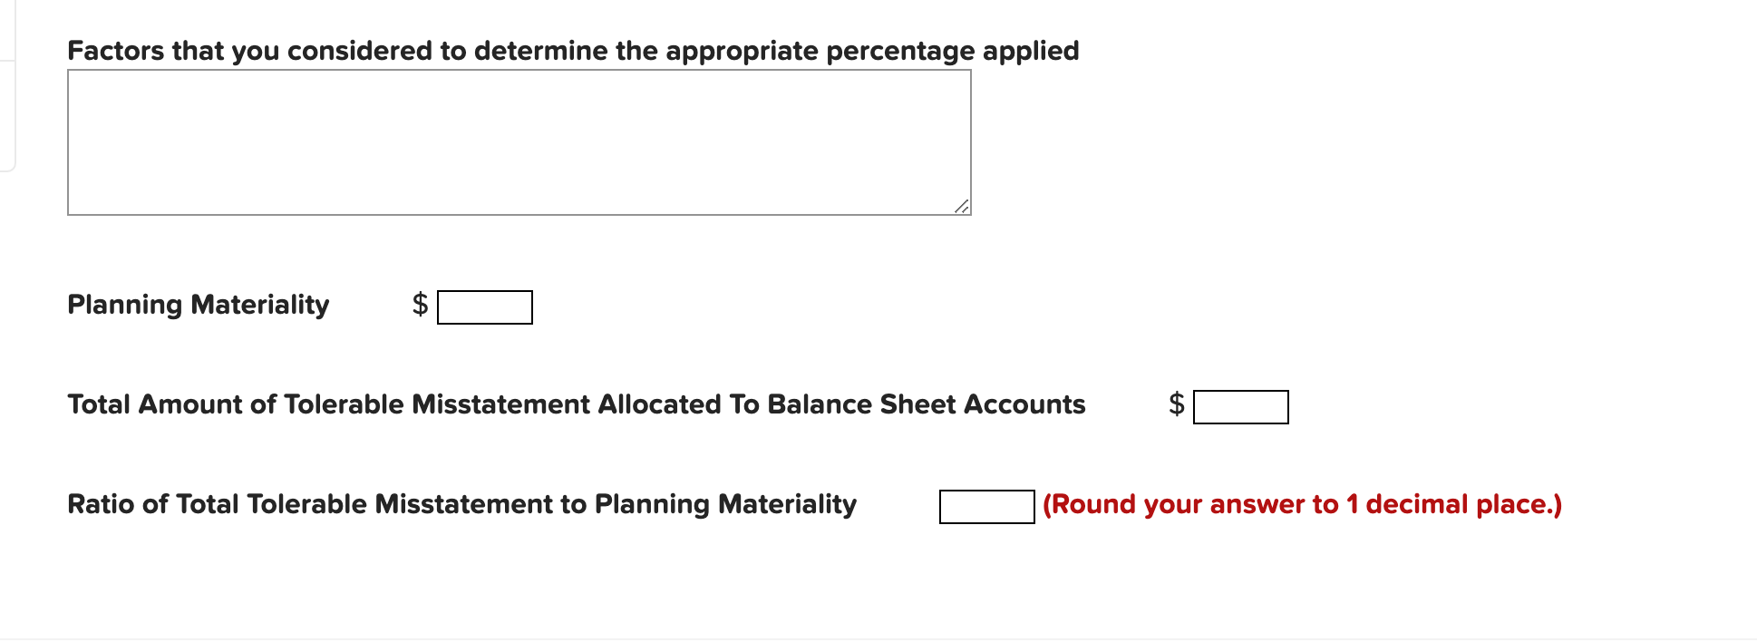
Task: Click the dollar sign beside Tolerable Misstatement
Action: [x=1175, y=406]
